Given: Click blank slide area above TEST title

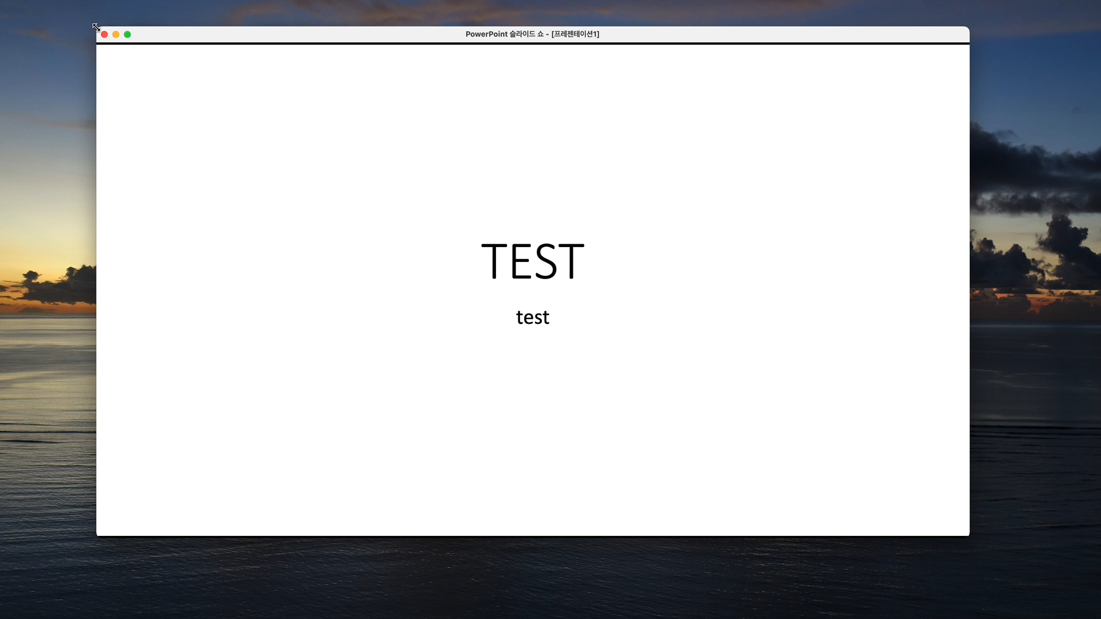Looking at the screenshot, I should coord(532,143).
